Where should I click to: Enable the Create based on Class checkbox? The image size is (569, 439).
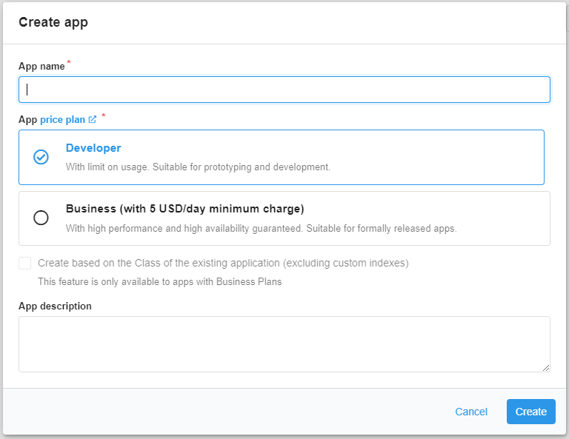(25, 263)
